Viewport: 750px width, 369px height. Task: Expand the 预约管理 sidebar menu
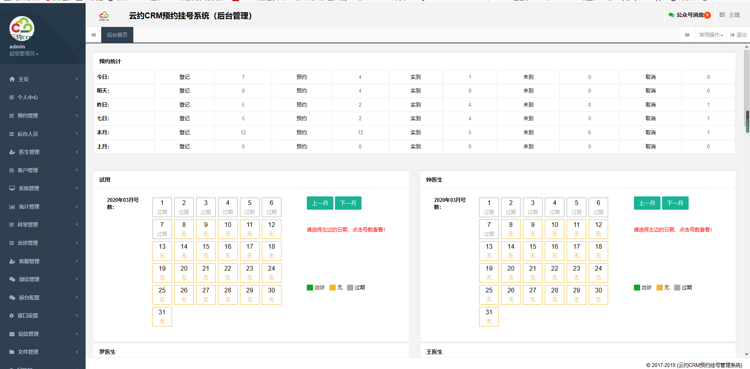coord(28,116)
